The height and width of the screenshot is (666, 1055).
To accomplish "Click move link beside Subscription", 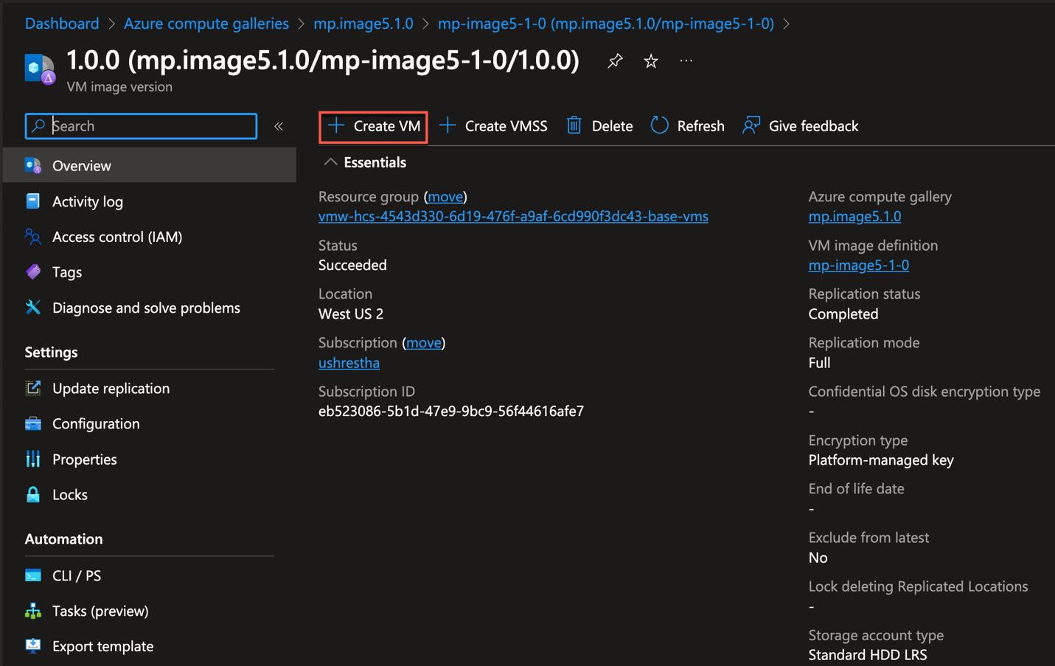I will tap(424, 343).
